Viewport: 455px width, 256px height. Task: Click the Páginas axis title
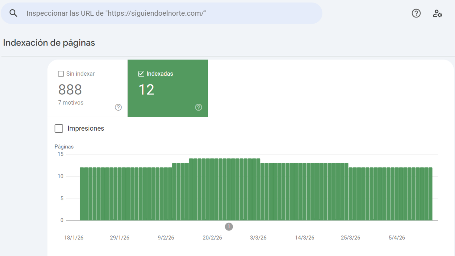64,147
